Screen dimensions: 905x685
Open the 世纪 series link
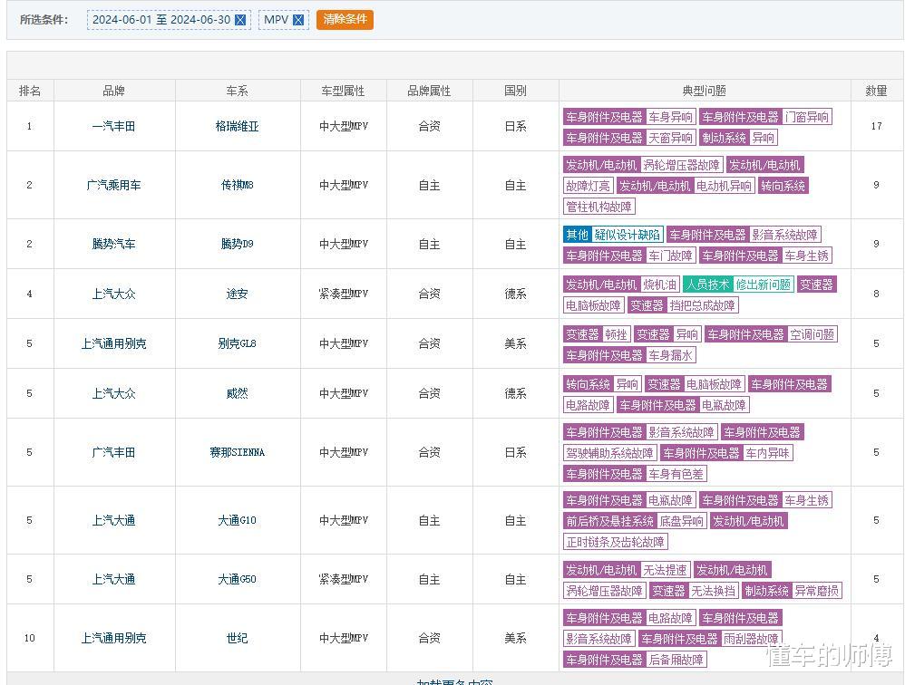[x=238, y=638]
